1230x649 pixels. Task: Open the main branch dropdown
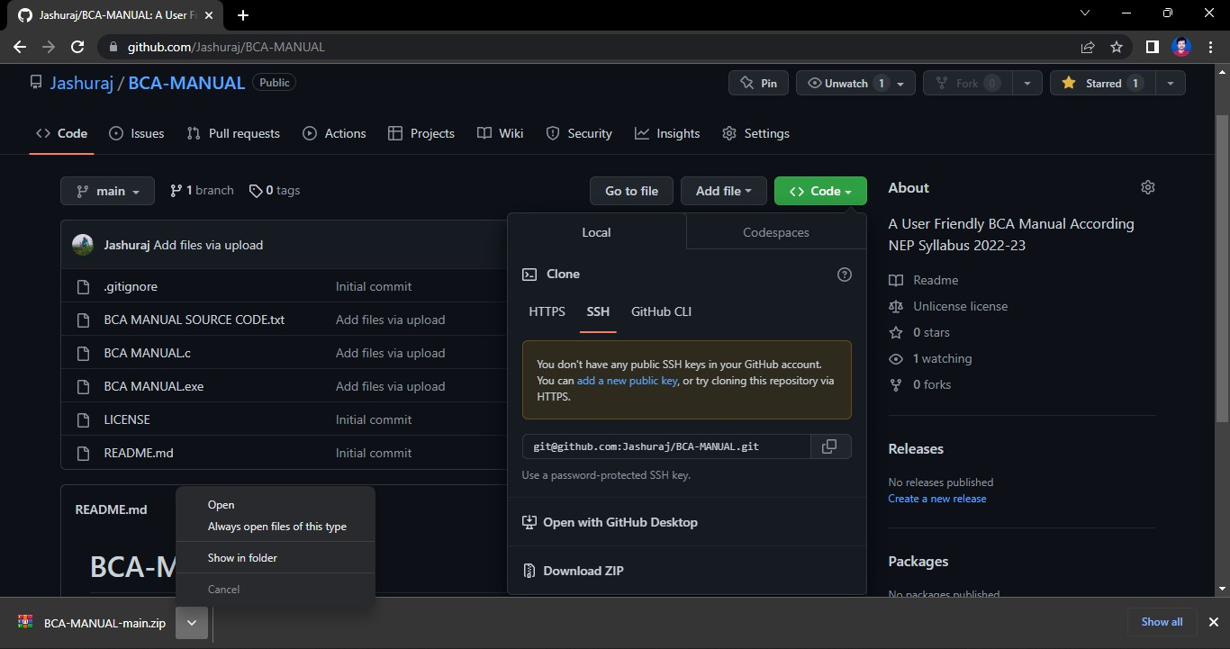[x=107, y=191]
